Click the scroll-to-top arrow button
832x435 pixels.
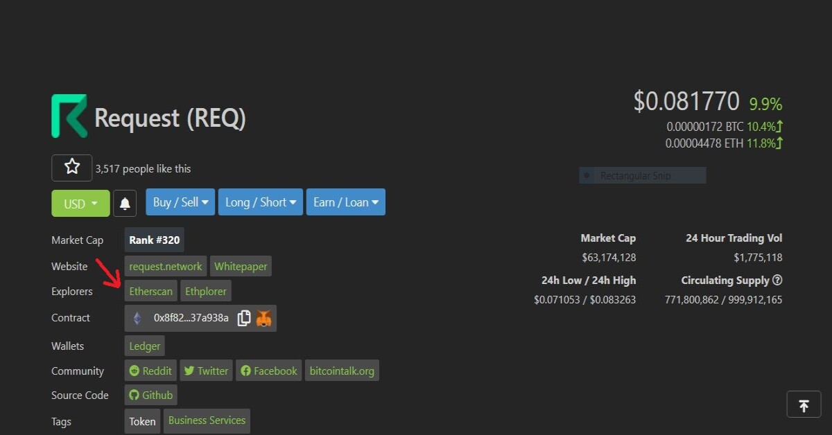tap(804, 405)
